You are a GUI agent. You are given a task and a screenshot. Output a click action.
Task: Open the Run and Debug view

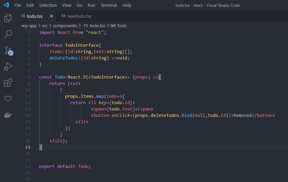pyautogui.click(x=8, y=66)
